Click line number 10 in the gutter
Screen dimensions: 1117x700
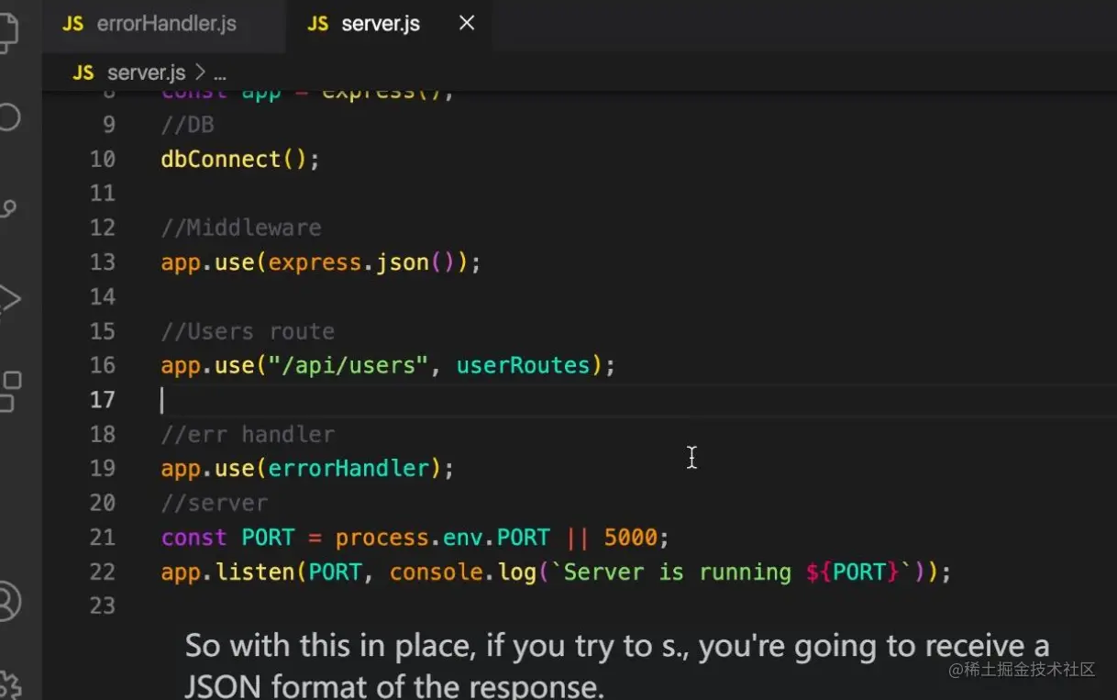point(103,159)
